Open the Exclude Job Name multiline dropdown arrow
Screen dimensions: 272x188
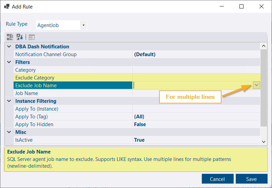256,86
